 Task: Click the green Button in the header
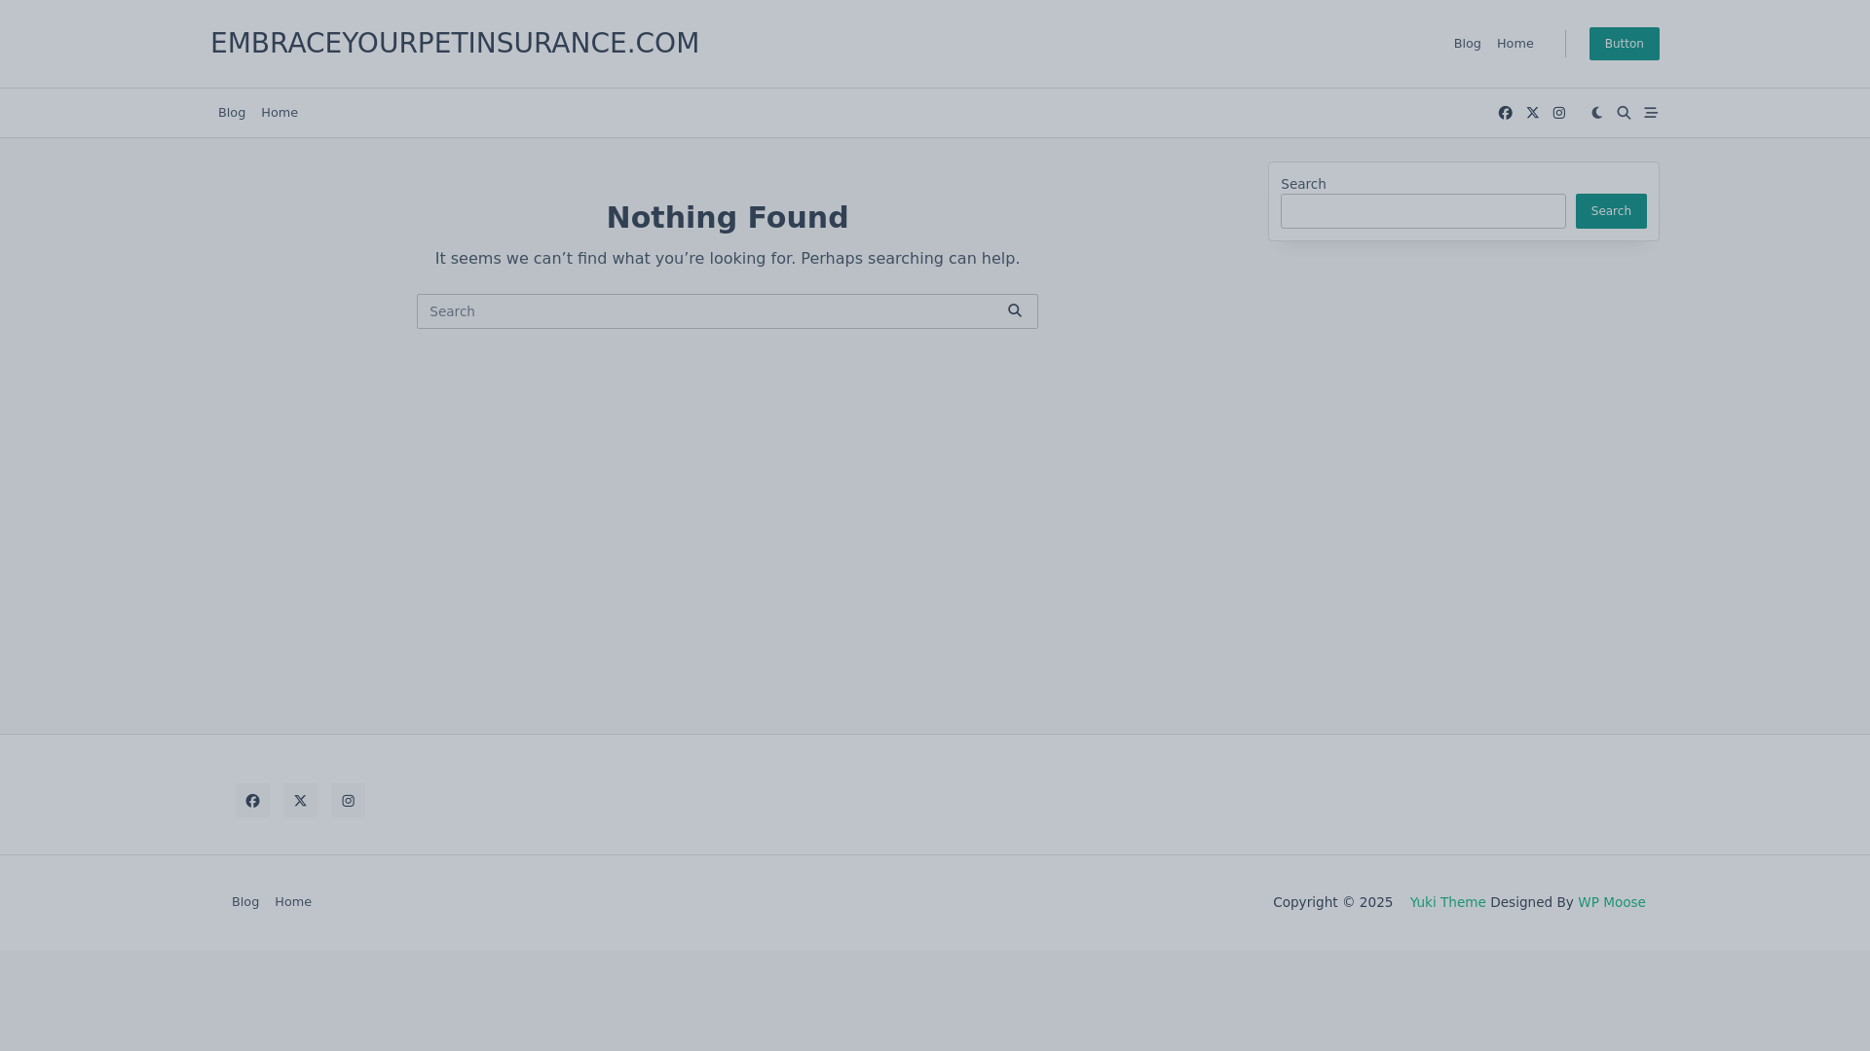point(1624,44)
